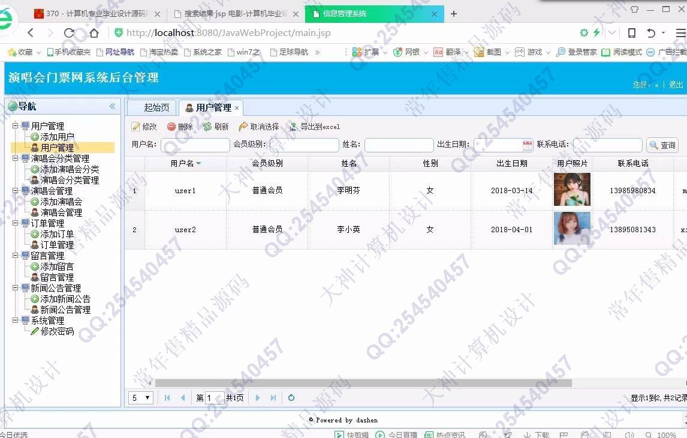Viewport: 687px width, 438px height.
Task: Click the 出生日期 column header
Action: point(512,164)
